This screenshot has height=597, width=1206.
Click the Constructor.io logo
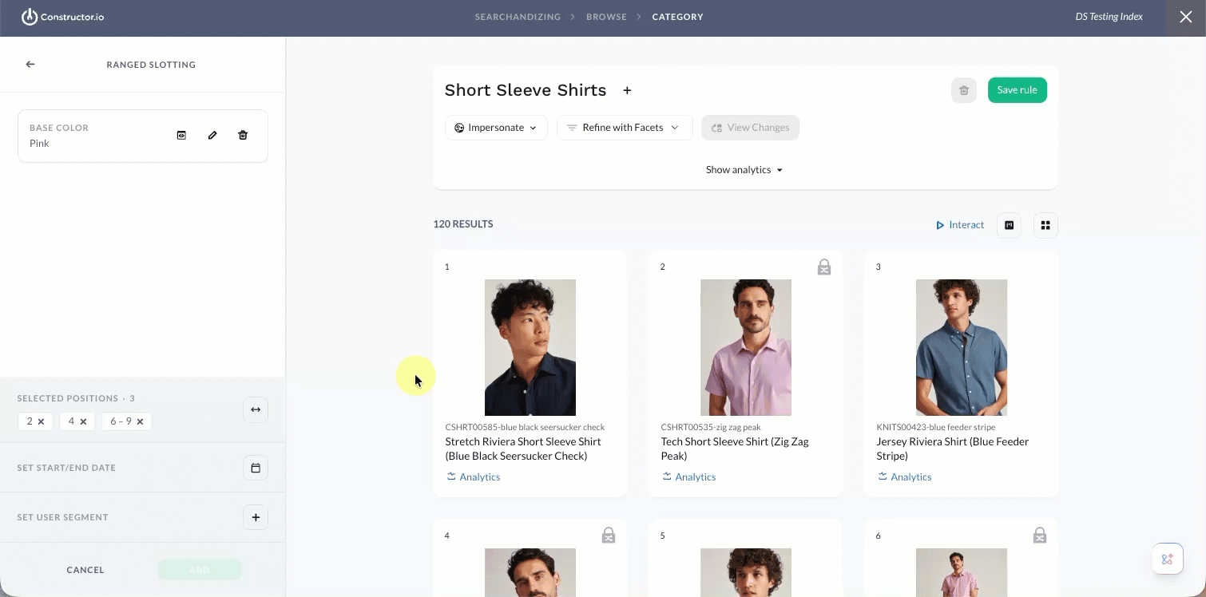[x=63, y=17]
